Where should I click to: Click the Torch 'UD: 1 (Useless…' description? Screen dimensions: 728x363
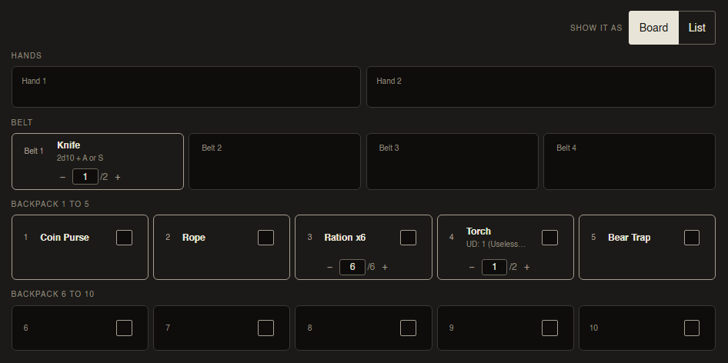click(x=496, y=244)
